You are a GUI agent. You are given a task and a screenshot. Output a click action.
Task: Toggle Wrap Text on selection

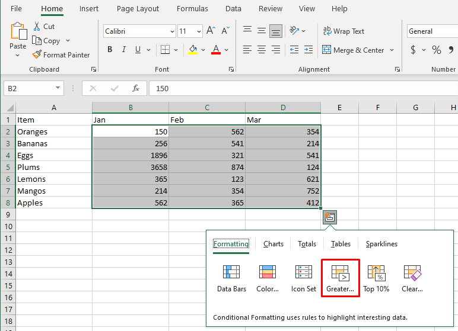(343, 31)
